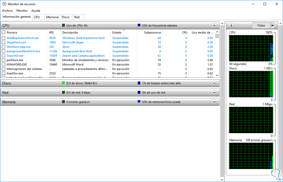Expand the Memoria section chevron
This screenshot has width=283, height=182.
click(214, 102)
